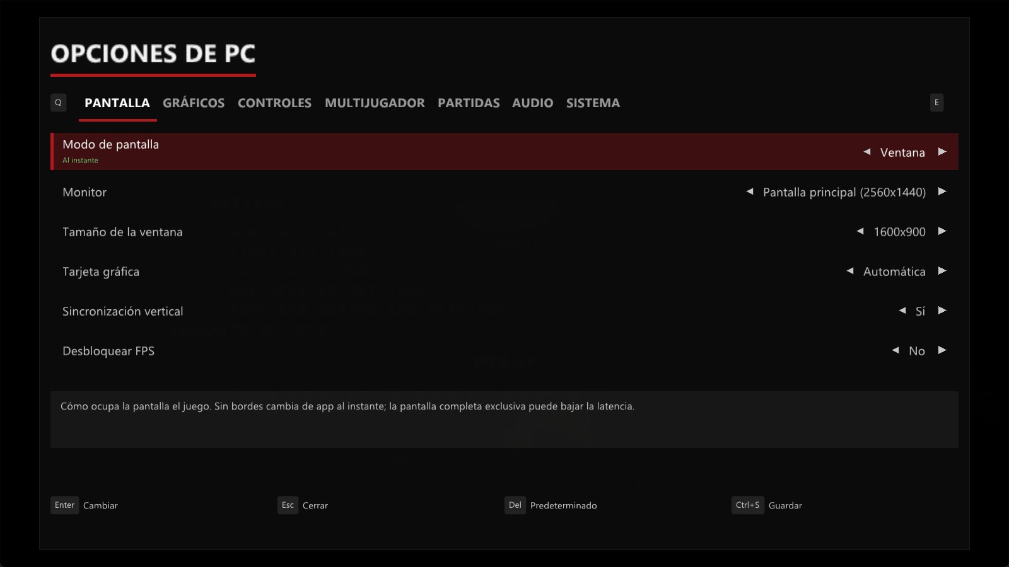This screenshot has height=567, width=1009.
Task: Open the SISTEMA tab
Action: coord(593,103)
